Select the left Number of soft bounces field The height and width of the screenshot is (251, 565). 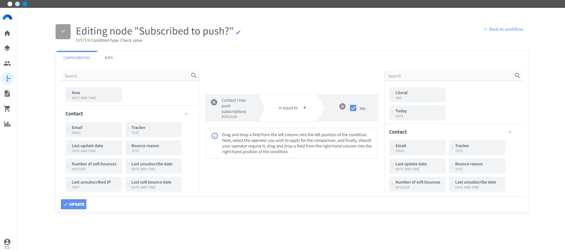tap(94, 166)
